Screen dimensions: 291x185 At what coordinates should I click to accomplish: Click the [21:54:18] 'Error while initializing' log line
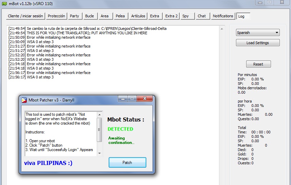49,64
